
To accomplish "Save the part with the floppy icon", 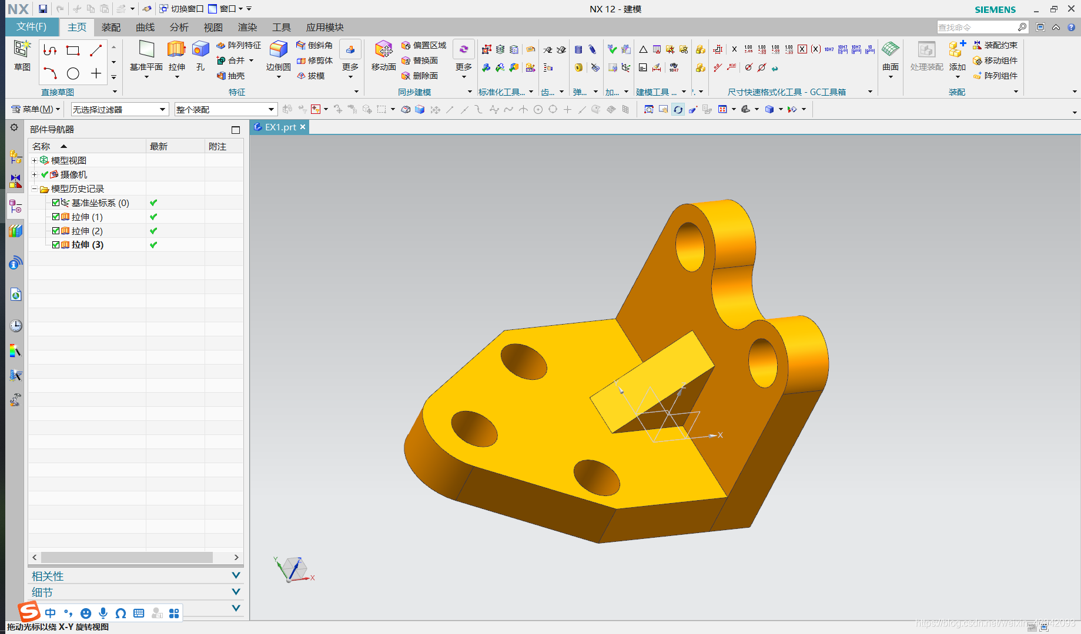I will (43, 9).
